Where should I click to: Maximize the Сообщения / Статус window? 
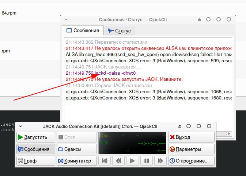219,19
